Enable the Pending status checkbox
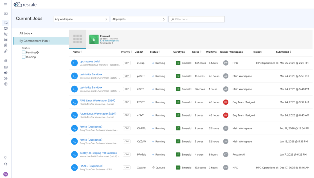 click(x=24, y=52)
